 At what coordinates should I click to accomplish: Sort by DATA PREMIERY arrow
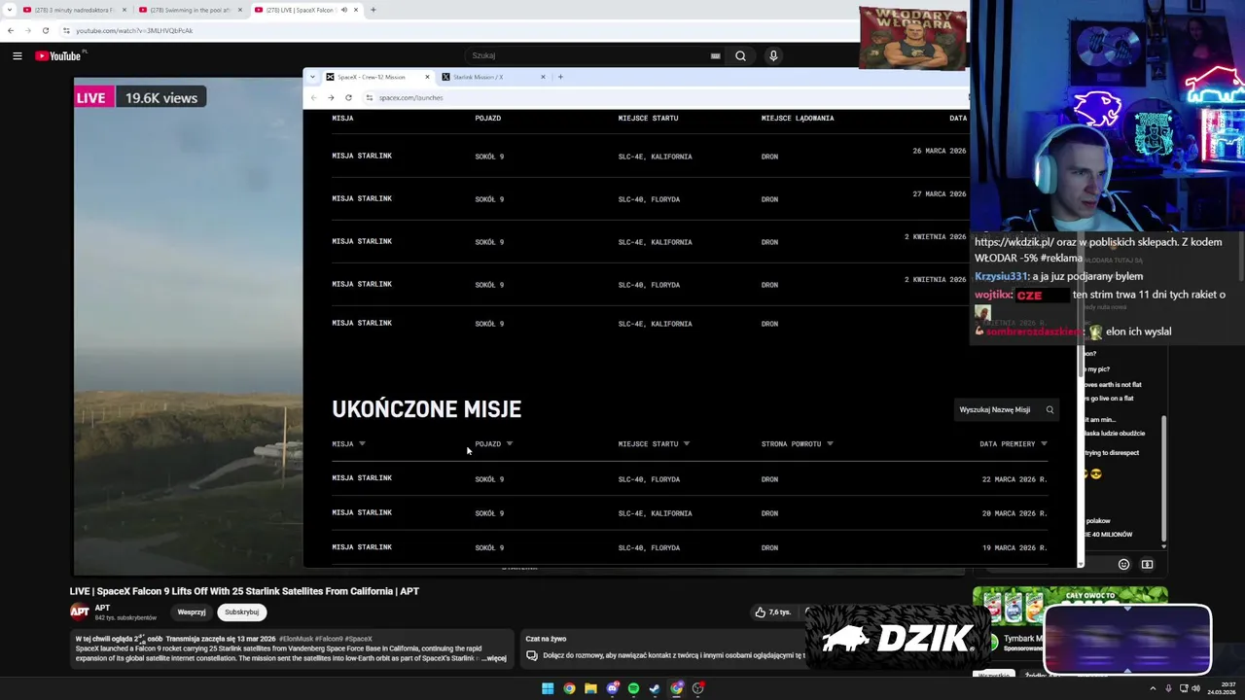(x=1044, y=443)
